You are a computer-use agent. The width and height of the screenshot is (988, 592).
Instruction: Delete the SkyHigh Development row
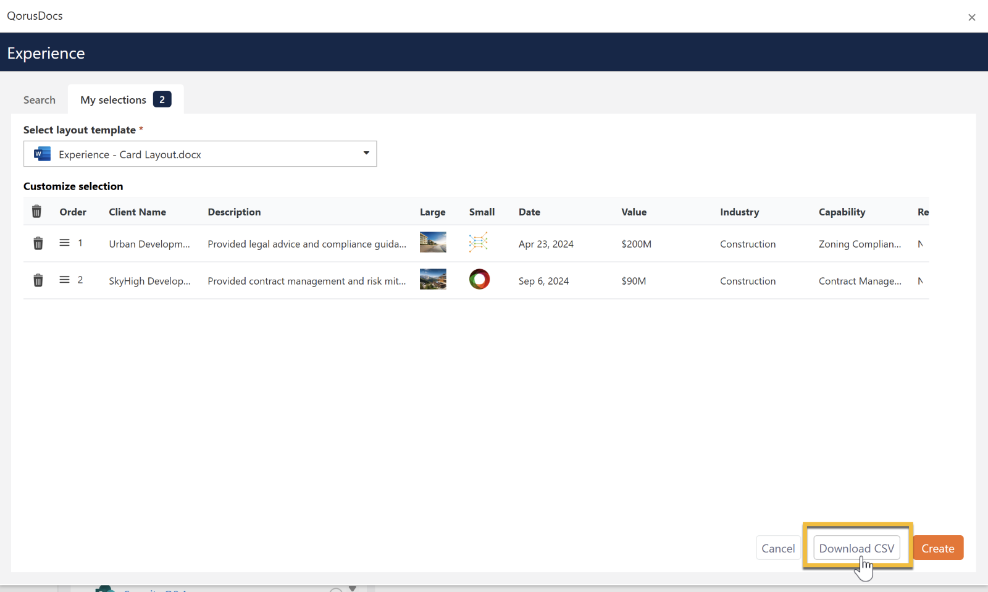tap(38, 280)
